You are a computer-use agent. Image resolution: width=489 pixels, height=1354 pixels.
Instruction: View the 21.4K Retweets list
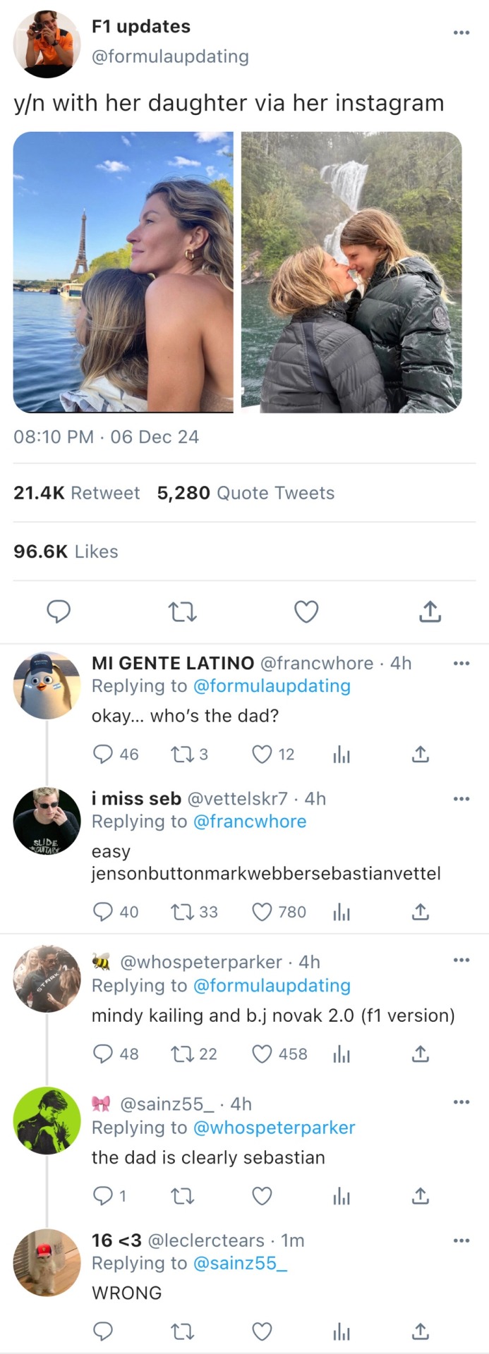pos(77,493)
